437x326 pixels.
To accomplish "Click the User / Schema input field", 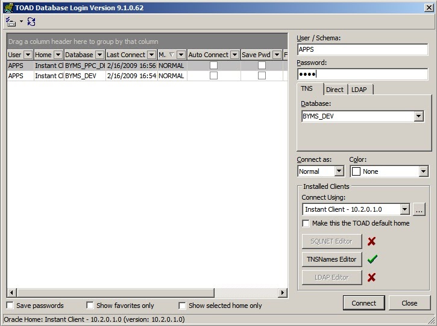I will tap(362, 49).
